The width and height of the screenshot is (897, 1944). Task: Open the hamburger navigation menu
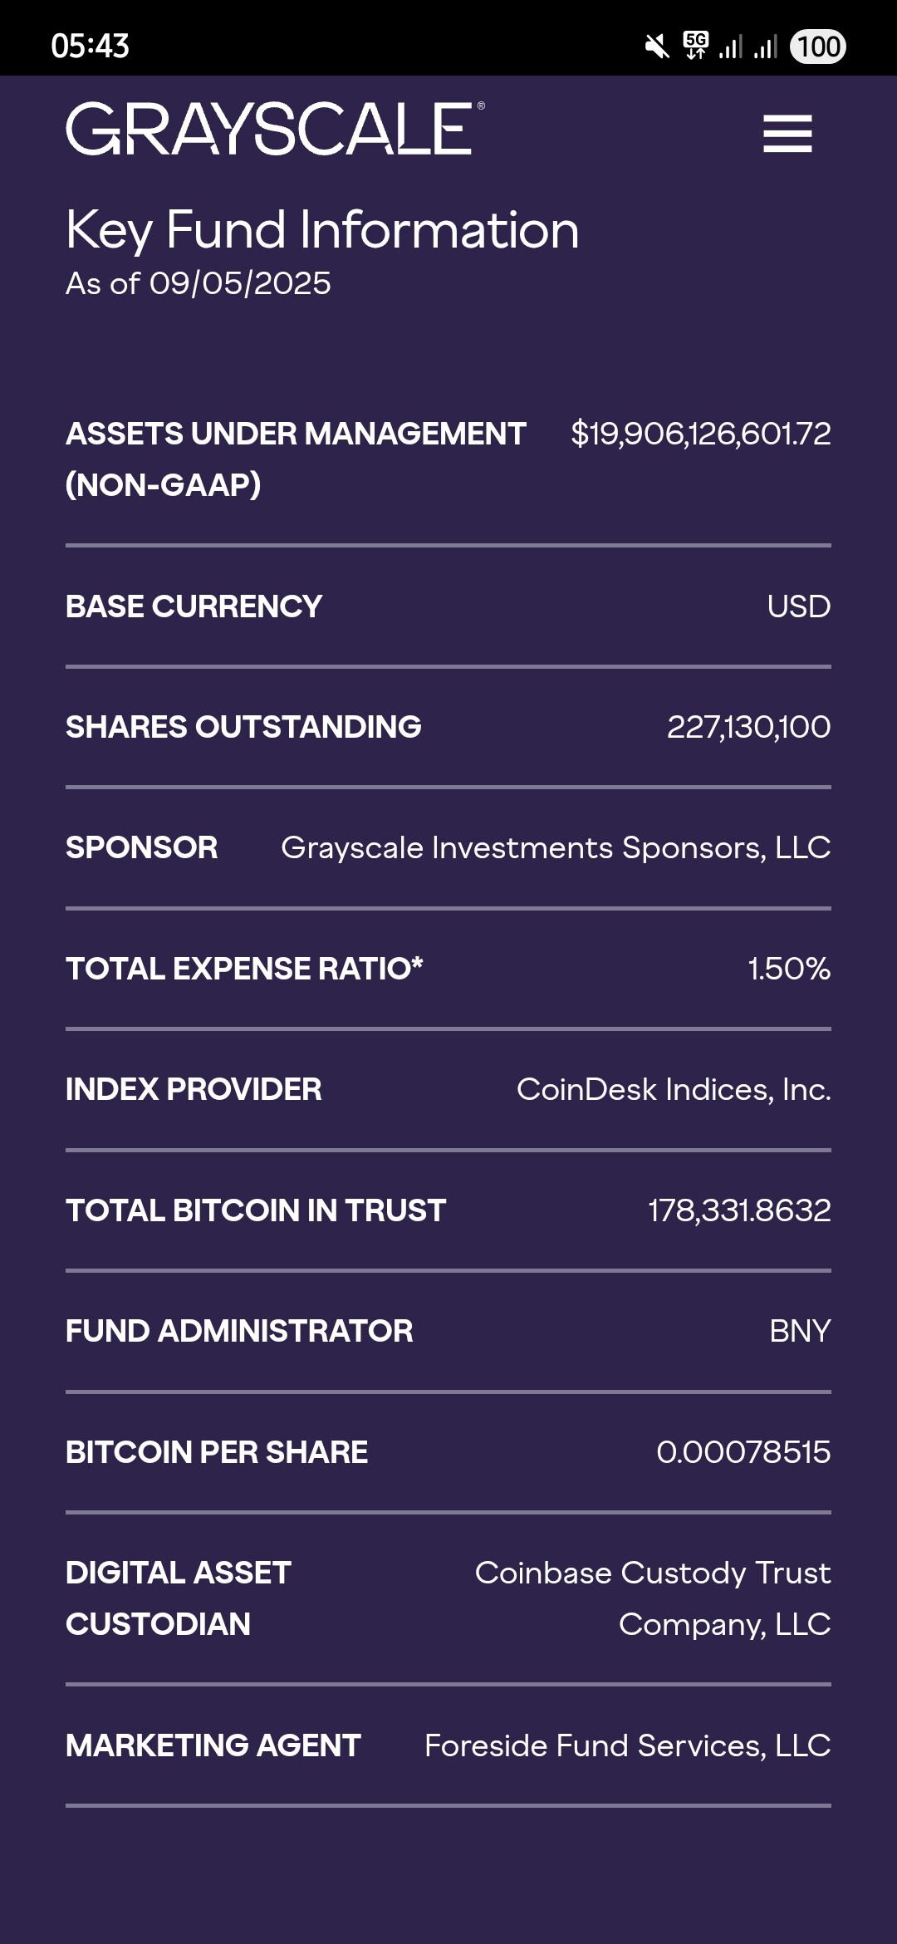(x=787, y=133)
